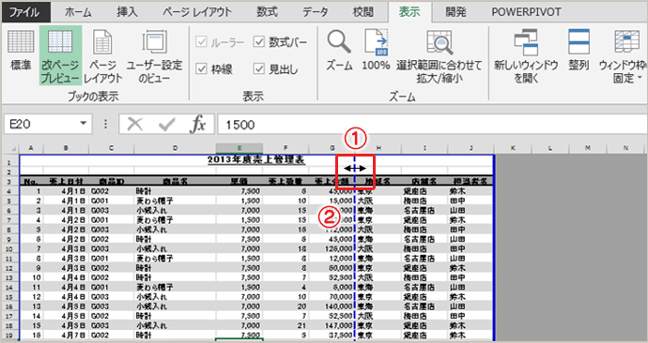Expand the Name Box dropdown arrow
The image size is (648, 343).
[x=83, y=124]
